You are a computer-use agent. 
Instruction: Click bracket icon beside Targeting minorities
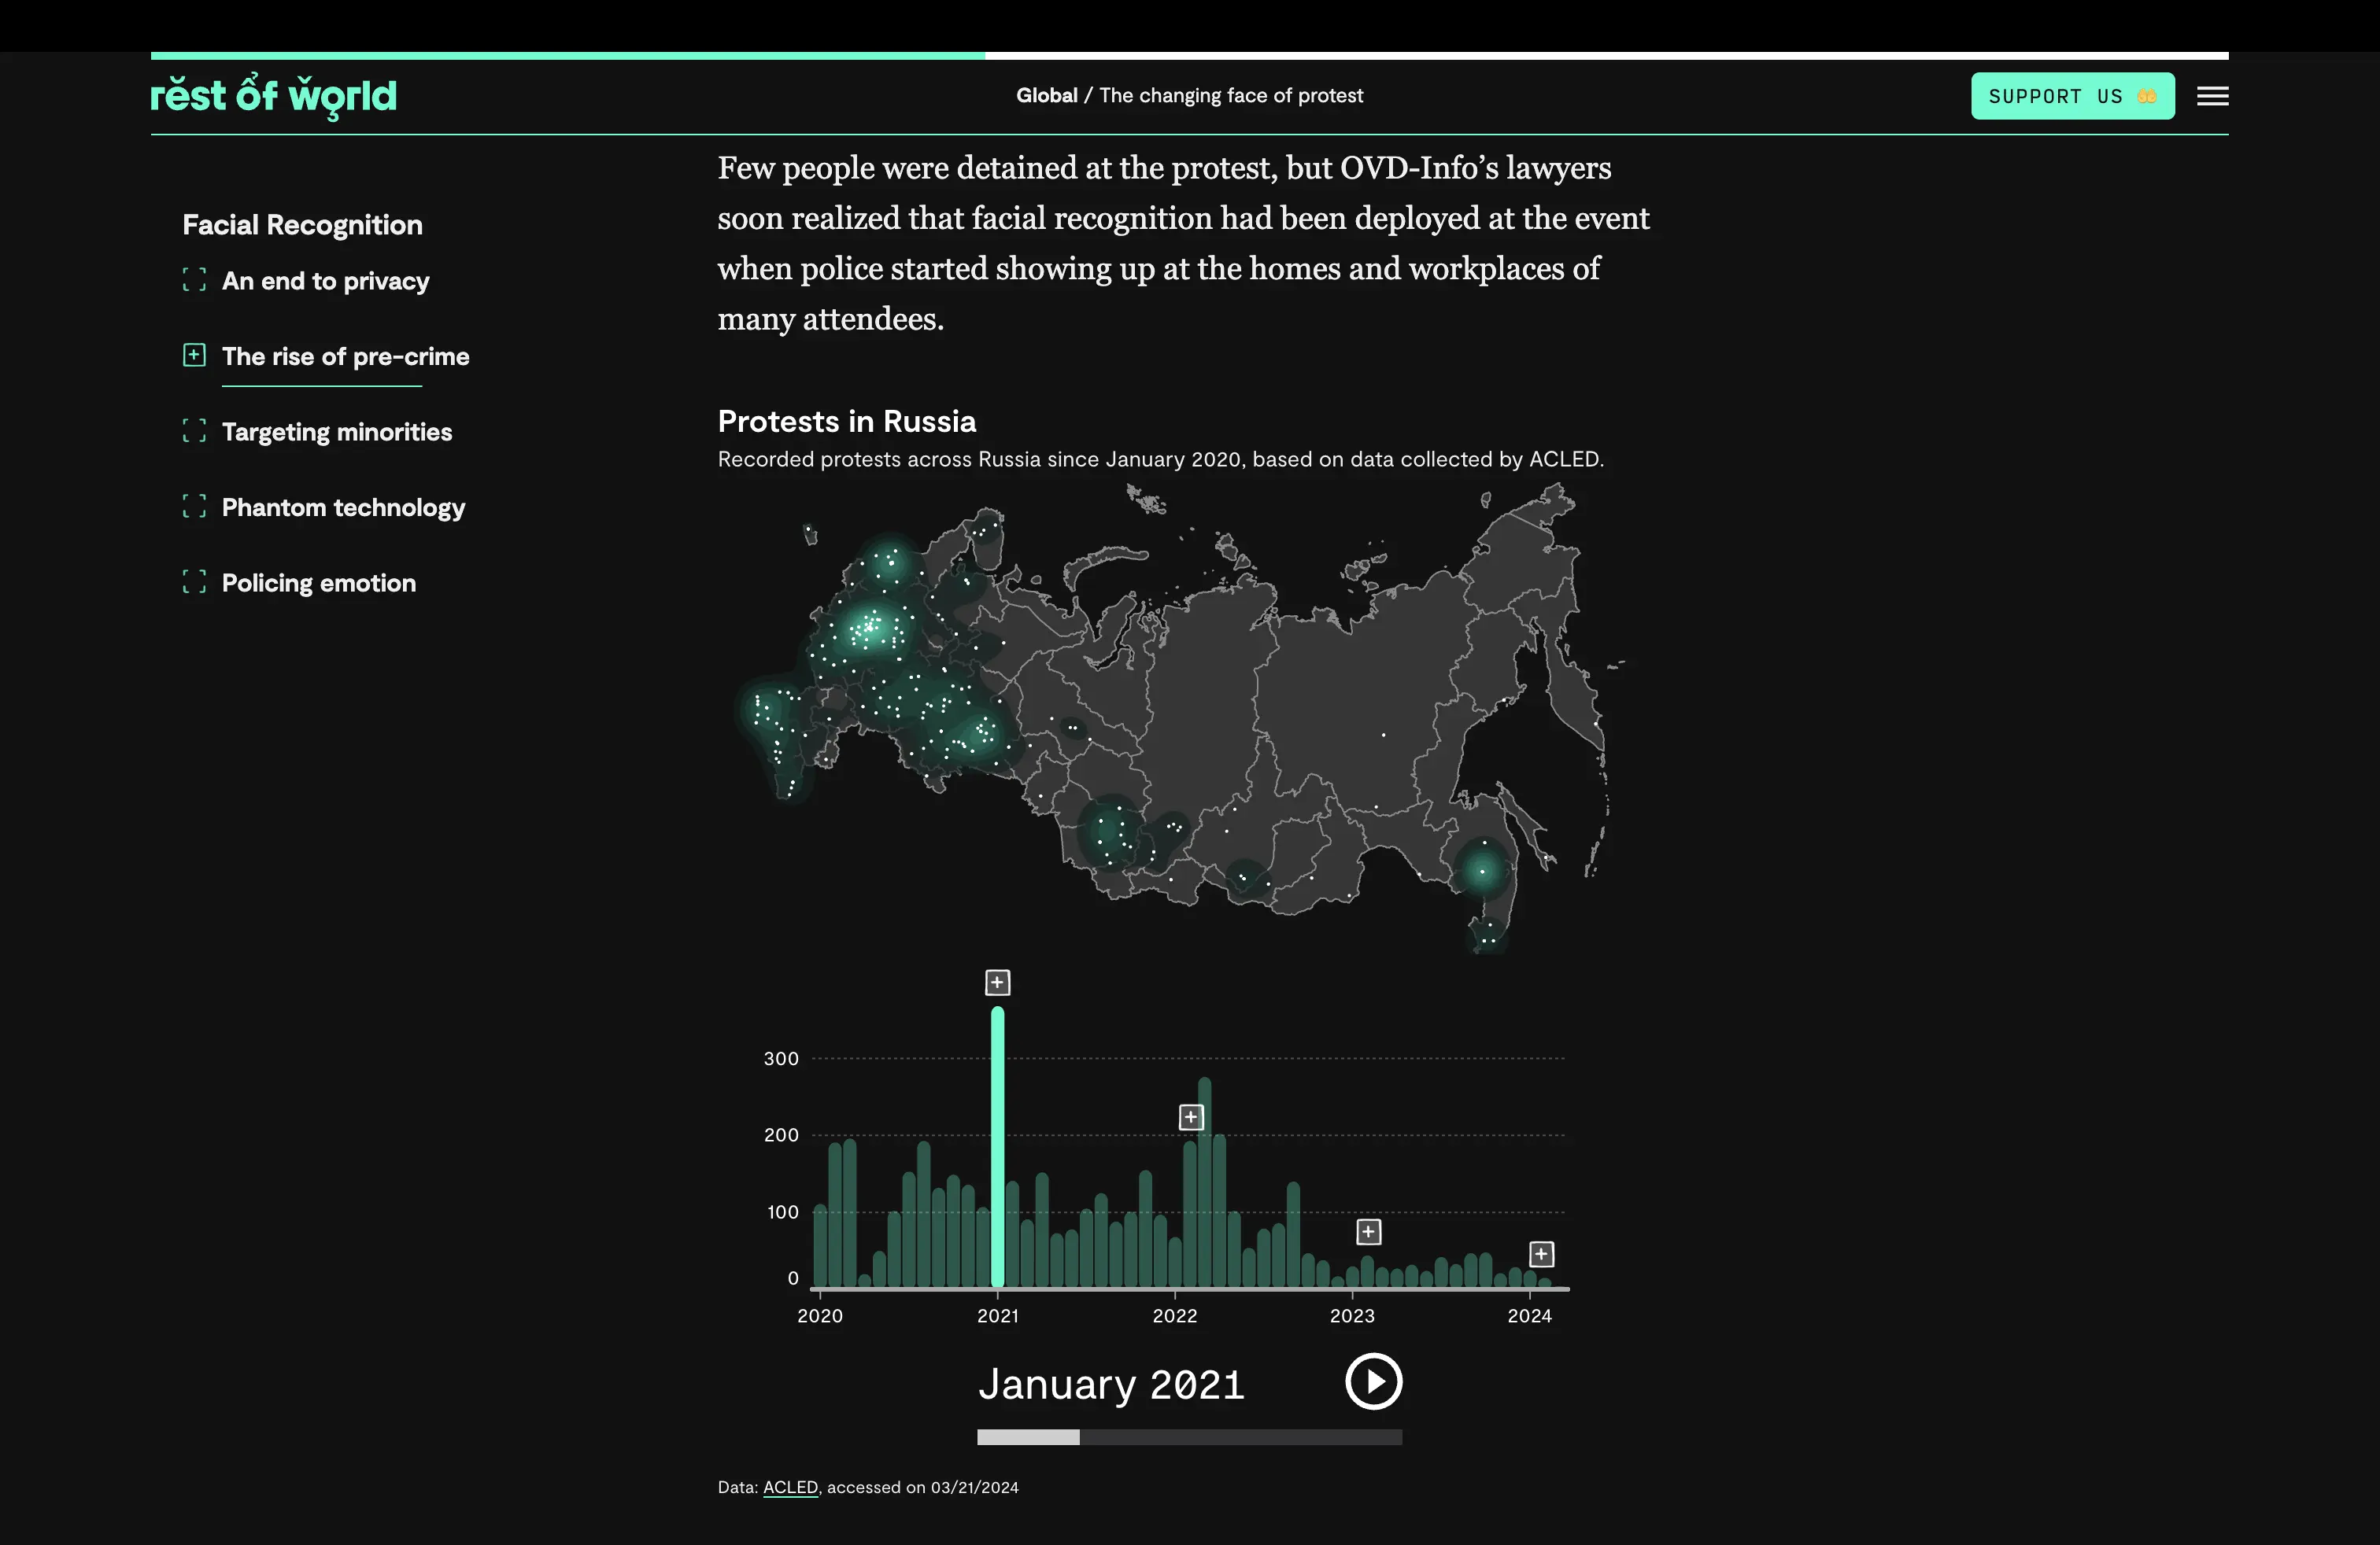(194, 431)
